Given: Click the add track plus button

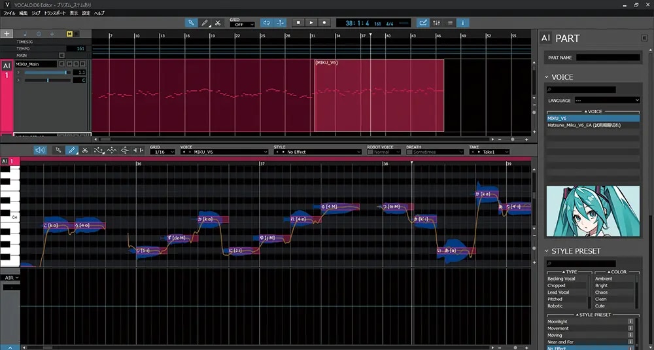Looking at the screenshot, I should coord(7,33).
